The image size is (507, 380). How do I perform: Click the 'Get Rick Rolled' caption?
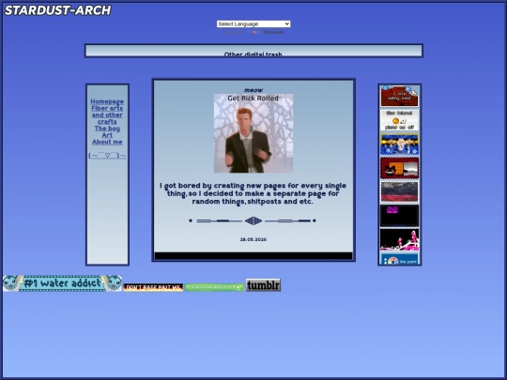[253, 99]
